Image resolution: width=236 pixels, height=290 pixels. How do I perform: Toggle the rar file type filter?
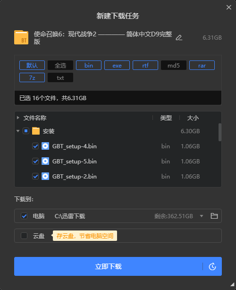[202, 65]
